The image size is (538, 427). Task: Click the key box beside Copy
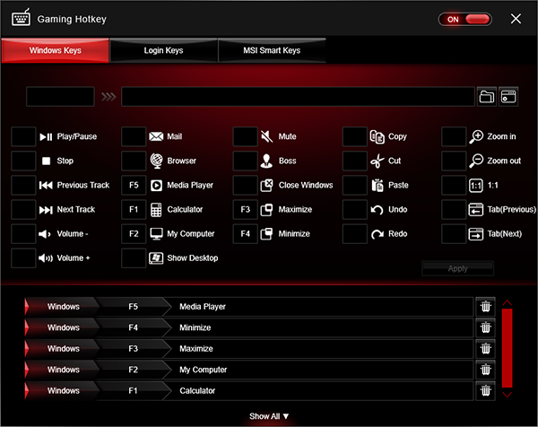(355, 136)
